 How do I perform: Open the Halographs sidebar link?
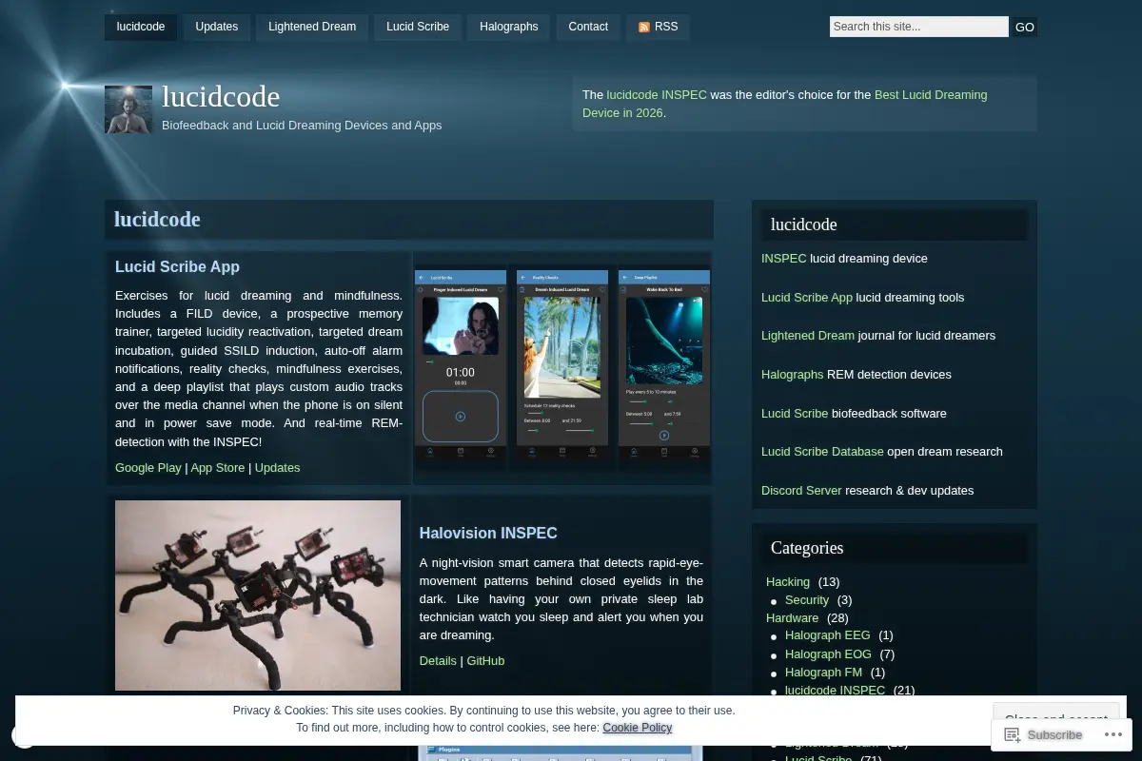coord(793,375)
